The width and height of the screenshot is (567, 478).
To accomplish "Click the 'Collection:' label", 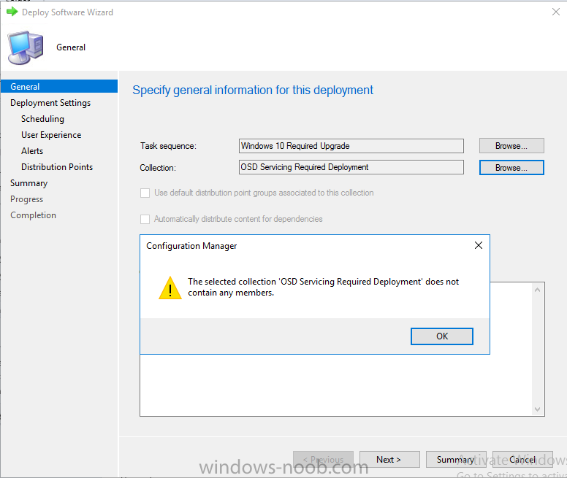I will (x=158, y=168).
